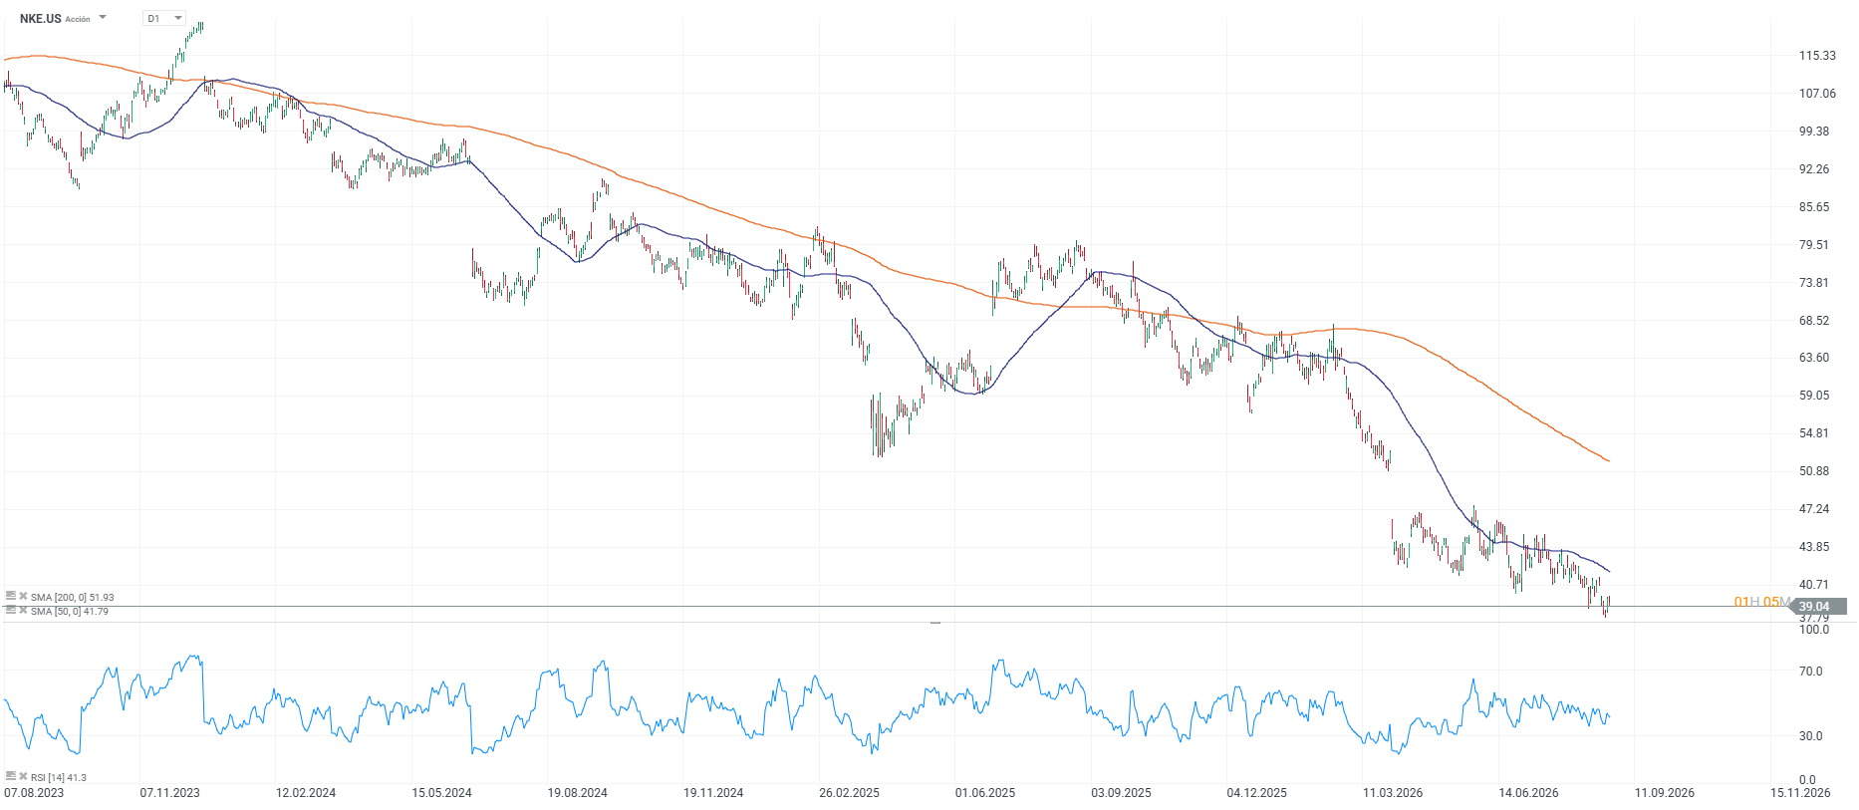Click the 85.65 price axis label
Viewport: 1859px width, 810px height.
[1814, 207]
